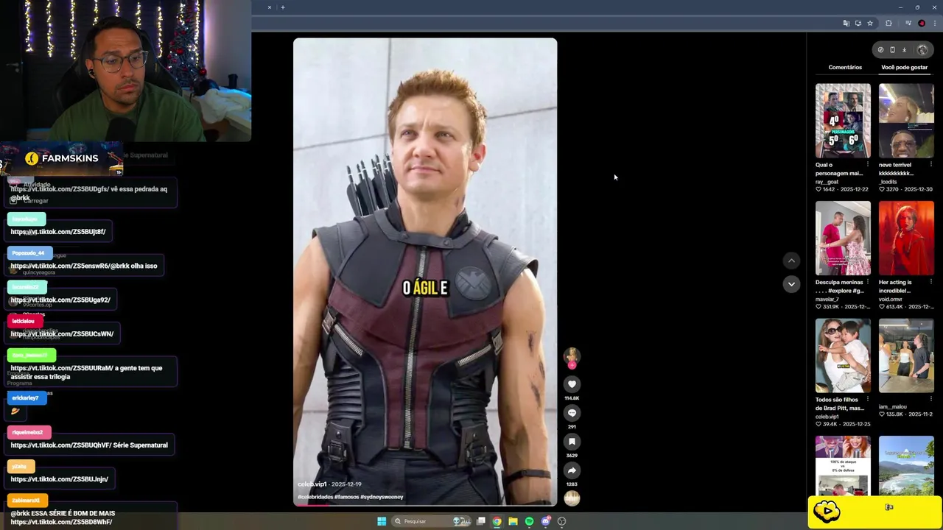Click the download app icon in TikTok header

click(x=905, y=50)
